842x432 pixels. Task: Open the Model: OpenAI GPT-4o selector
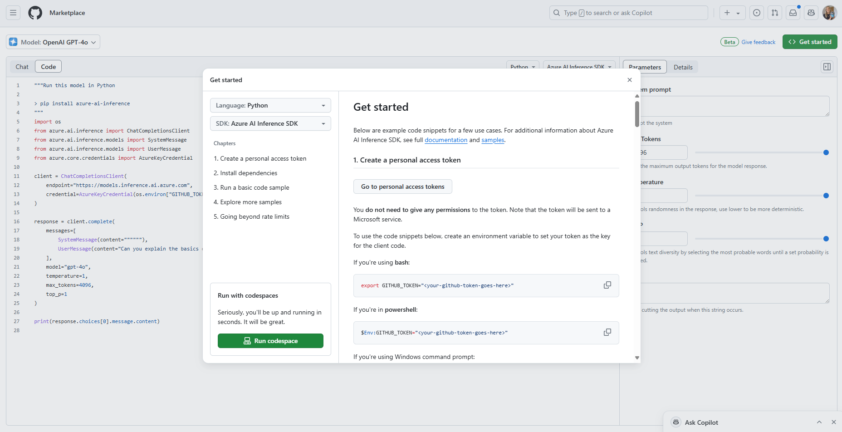(x=53, y=42)
